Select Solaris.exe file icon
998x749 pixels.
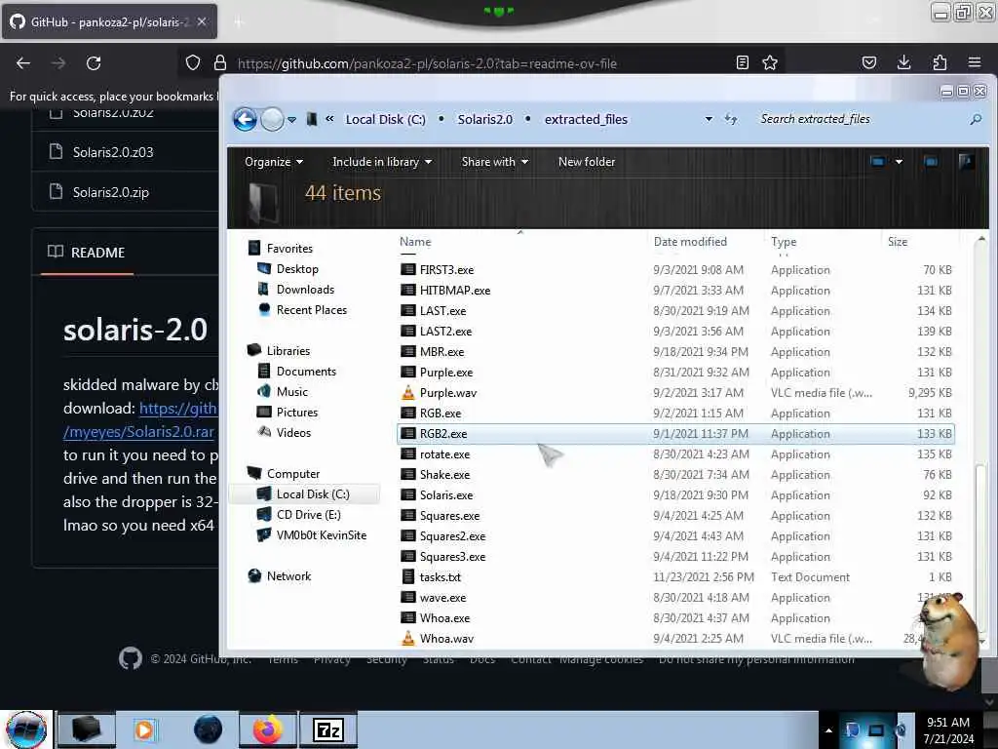(x=408, y=494)
